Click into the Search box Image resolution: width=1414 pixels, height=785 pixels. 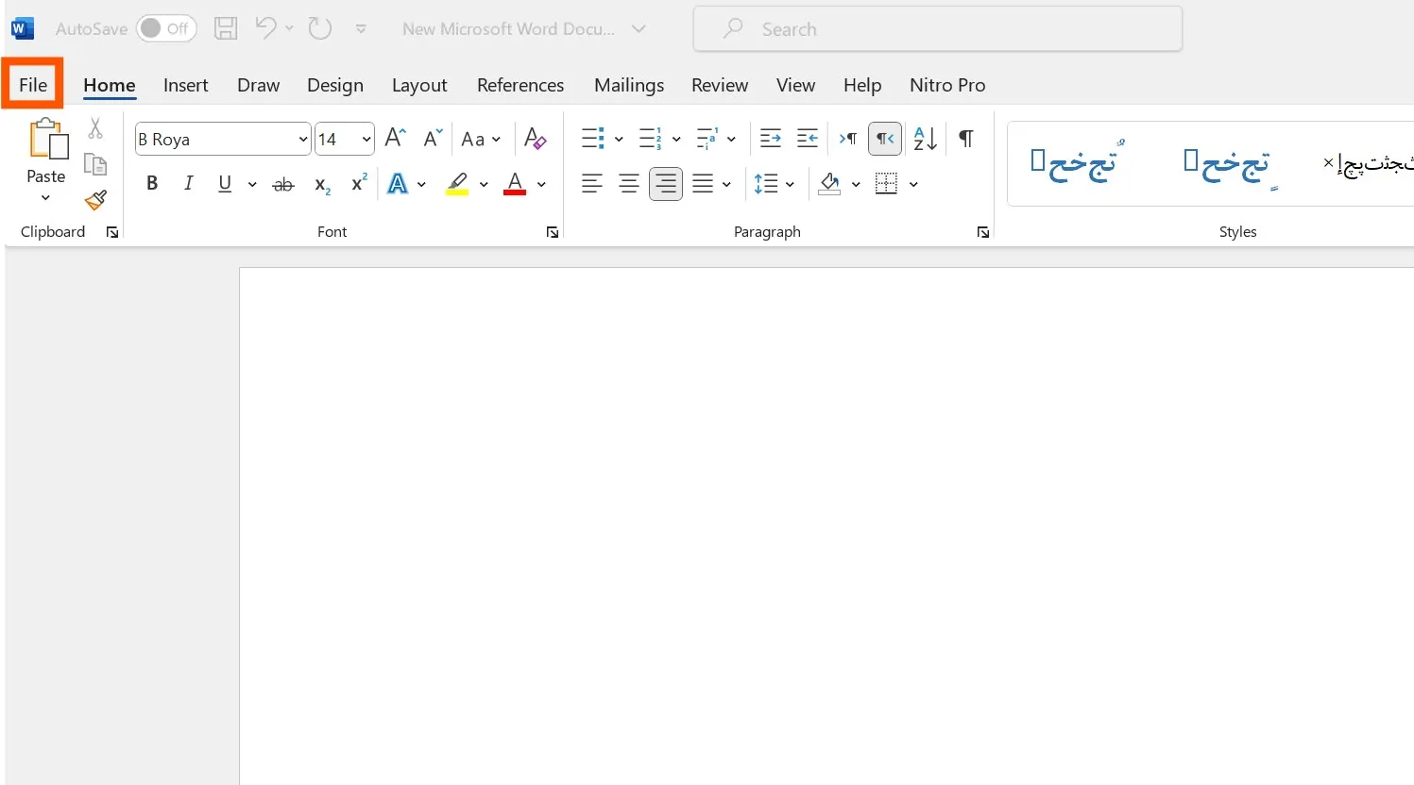[935, 29]
